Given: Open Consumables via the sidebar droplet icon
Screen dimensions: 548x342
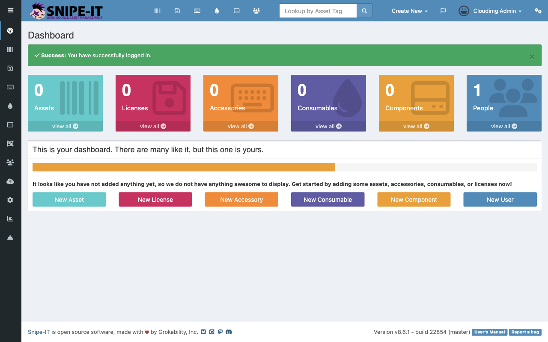Looking at the screenshot, I should [x=10, y=106].
